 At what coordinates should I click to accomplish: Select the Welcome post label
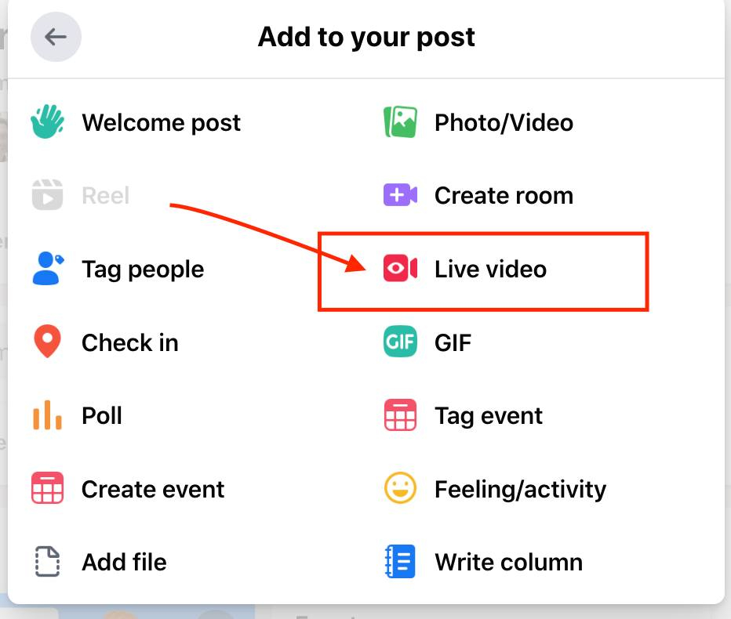pyautogui.click(x=162, y=123)
